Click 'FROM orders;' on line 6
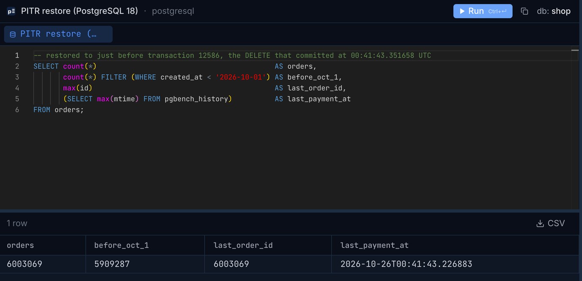 pyautogui.click(x=59, y=110)
